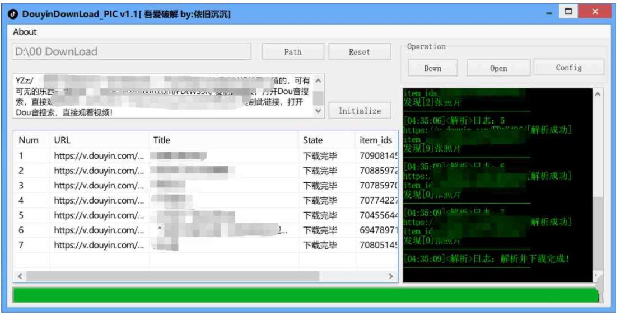Click the URL column header
This screenshot has width=625, height=321.
tap(62, 140)
